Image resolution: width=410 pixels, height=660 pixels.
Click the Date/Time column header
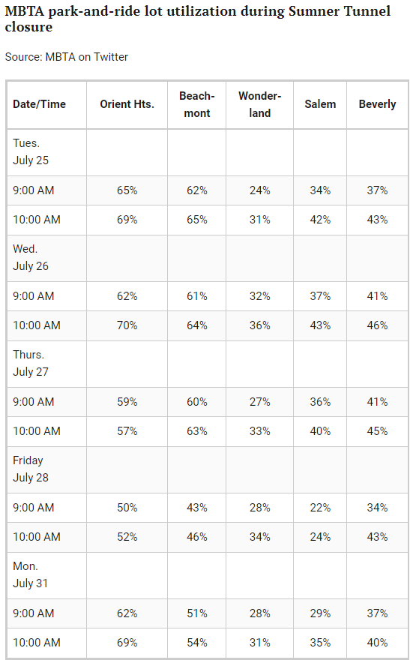pyautogui.click(x=39, y=104)
